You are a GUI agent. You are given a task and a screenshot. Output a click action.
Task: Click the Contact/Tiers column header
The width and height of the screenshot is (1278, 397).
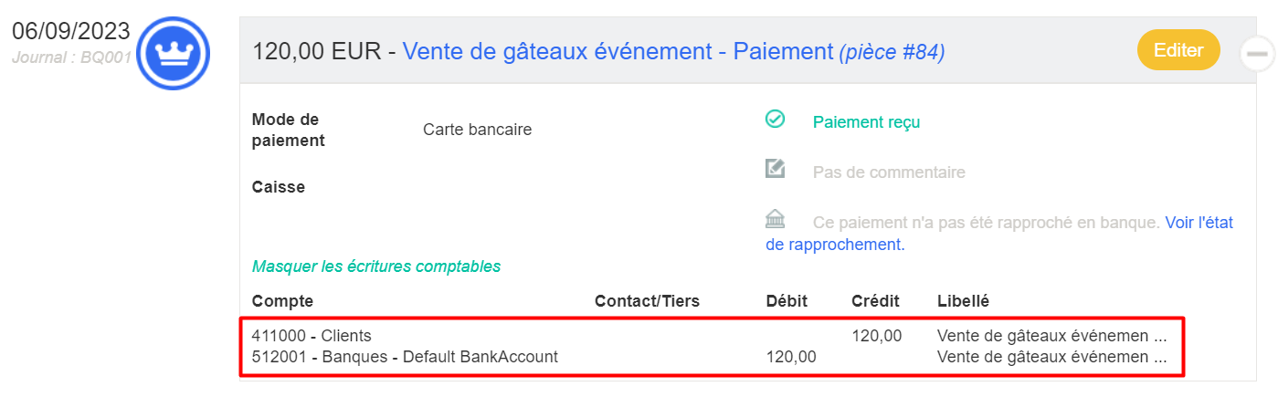647,301
